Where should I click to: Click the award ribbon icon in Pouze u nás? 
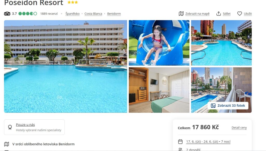pos(10,127)
